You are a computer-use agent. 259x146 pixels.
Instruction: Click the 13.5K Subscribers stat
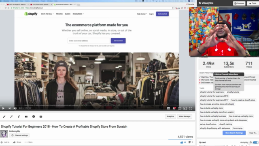[x=229, y=64]
